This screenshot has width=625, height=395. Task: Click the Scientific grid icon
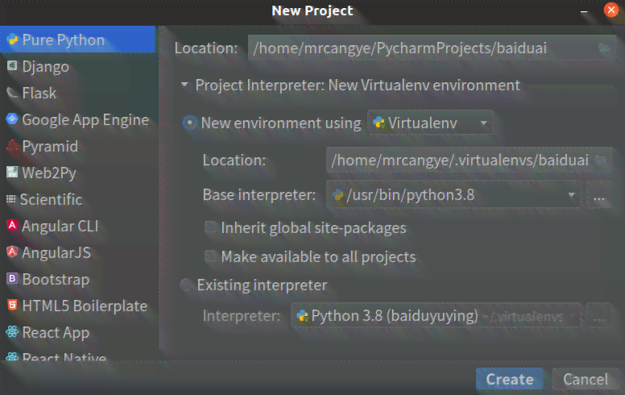coord(11,198)
